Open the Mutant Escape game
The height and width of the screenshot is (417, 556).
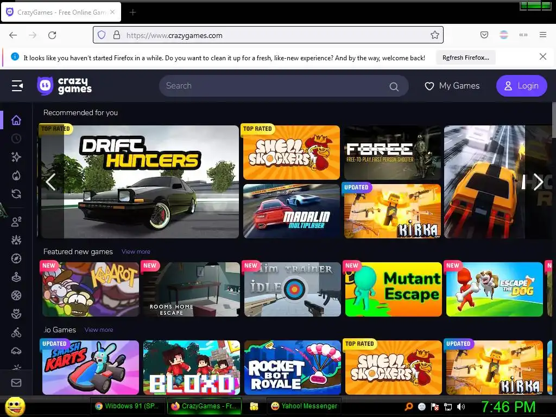(394, 289)
